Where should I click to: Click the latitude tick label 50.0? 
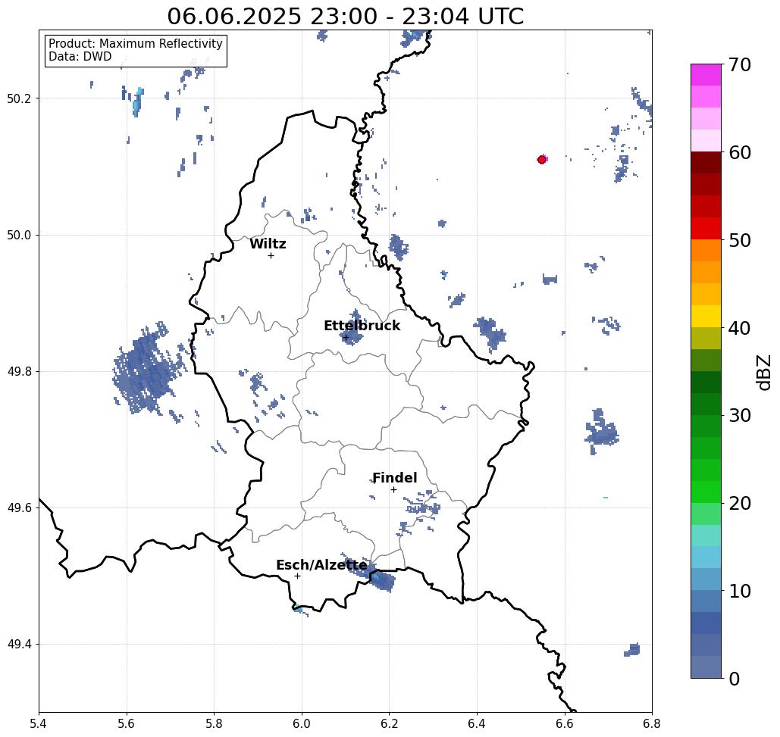[18, 235]
